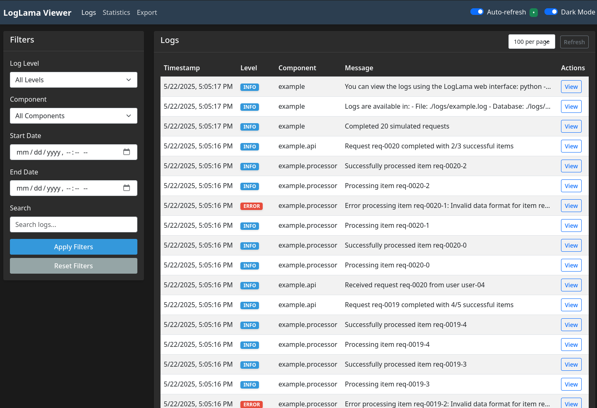View 'Successfully processed item req-0020-2' entry

(x=571, y=166)
